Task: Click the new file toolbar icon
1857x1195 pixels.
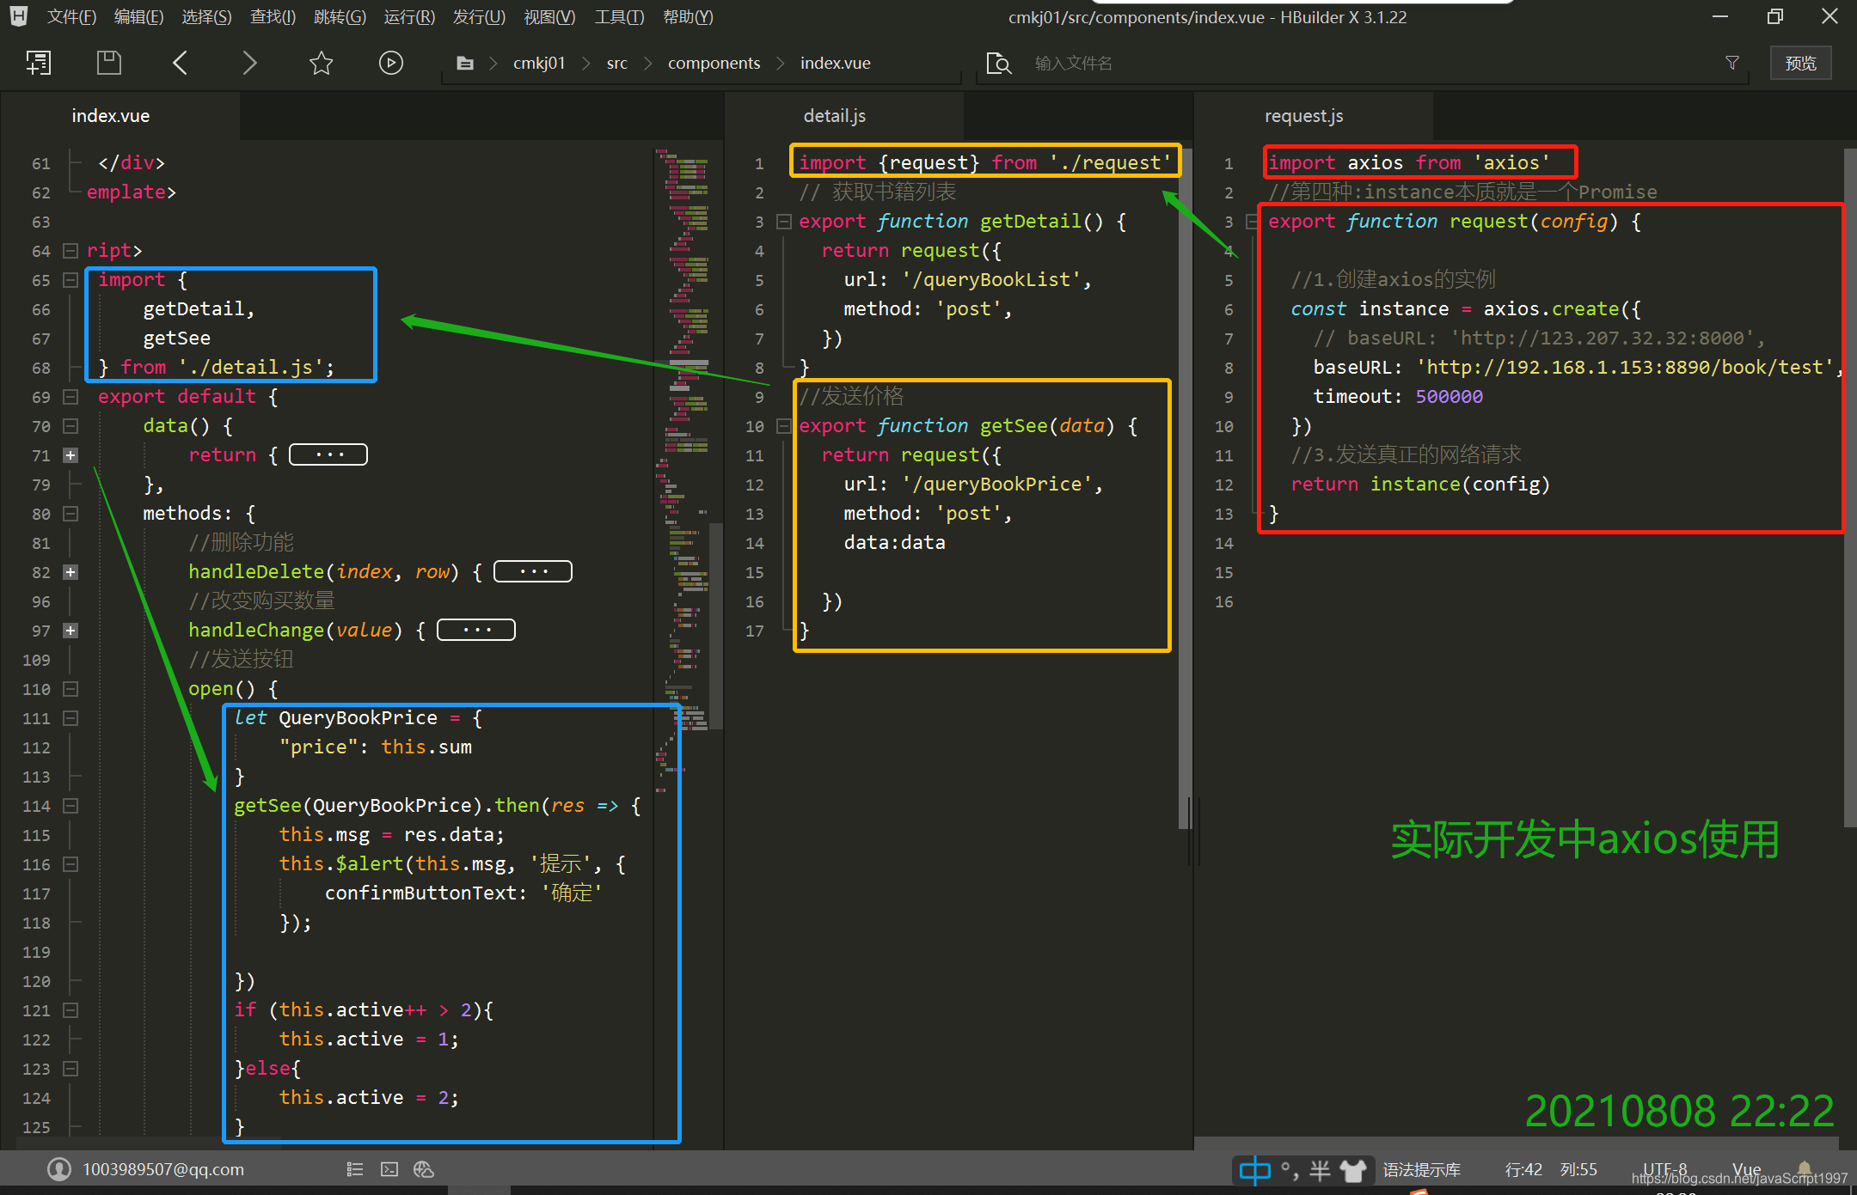Action: pos(39,63)
